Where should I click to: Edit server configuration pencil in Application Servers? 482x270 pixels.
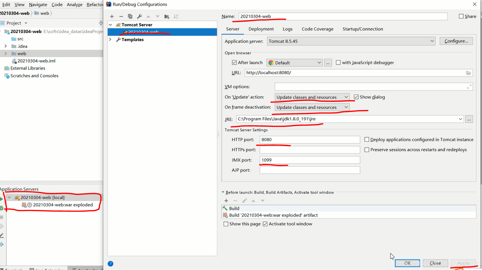[x=1, y=236]
